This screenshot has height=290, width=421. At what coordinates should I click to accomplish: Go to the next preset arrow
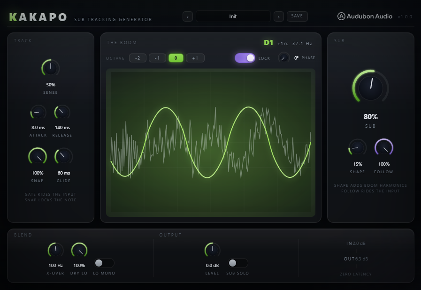[279, 16]
